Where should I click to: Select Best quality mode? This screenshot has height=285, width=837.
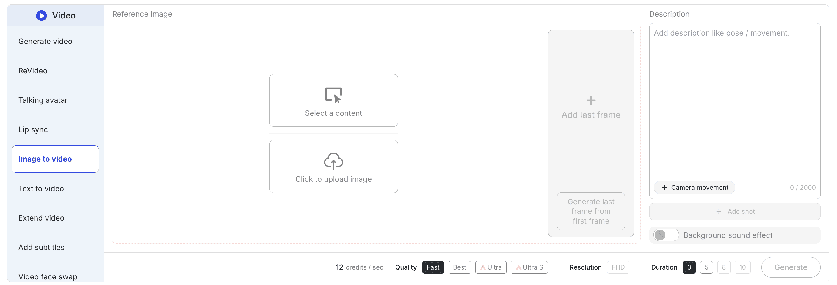click(x=460, y=267)
